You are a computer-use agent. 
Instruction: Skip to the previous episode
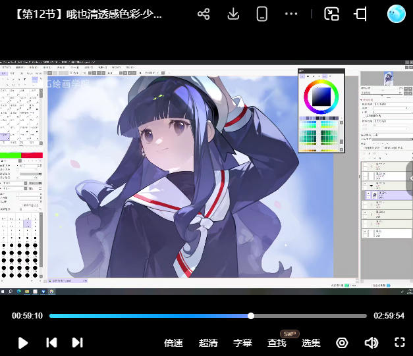(51, 343)
